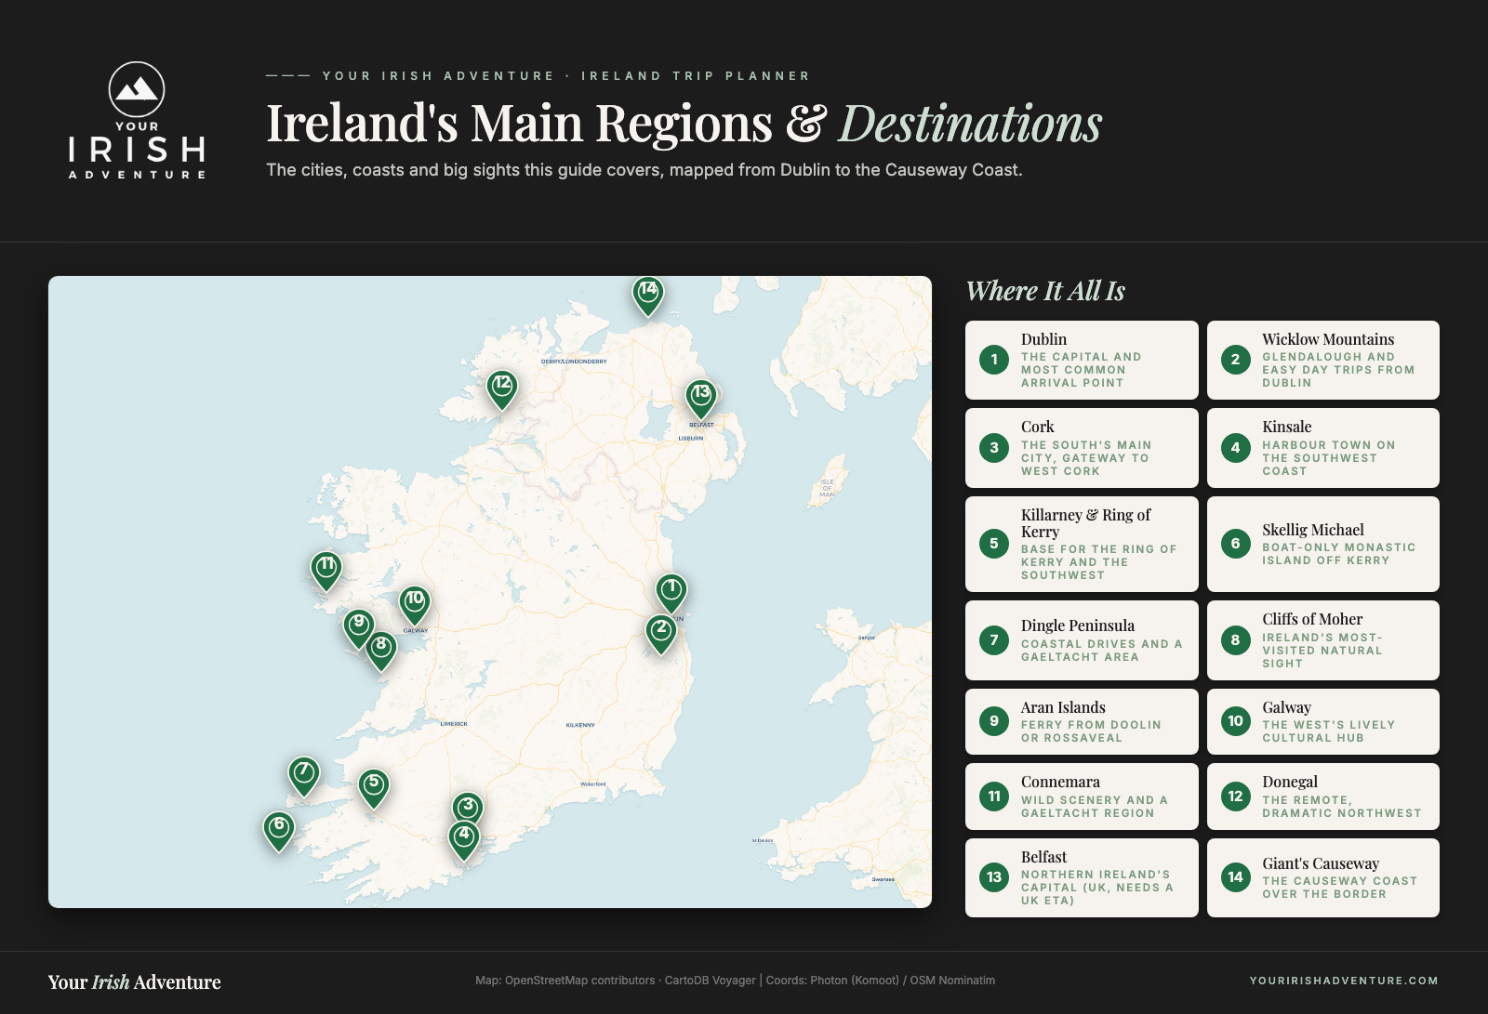Open the Aran Islands card title
The image size is (1488, 1014).
1063,707
